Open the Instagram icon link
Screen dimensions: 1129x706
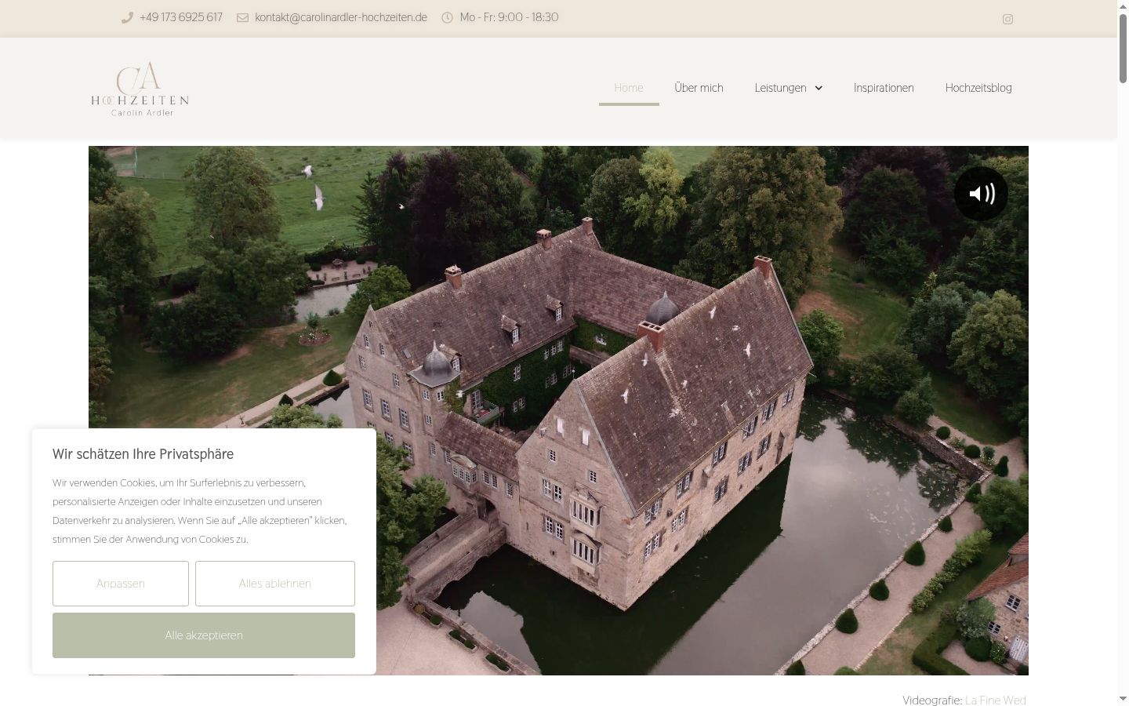pos(1007,19)
